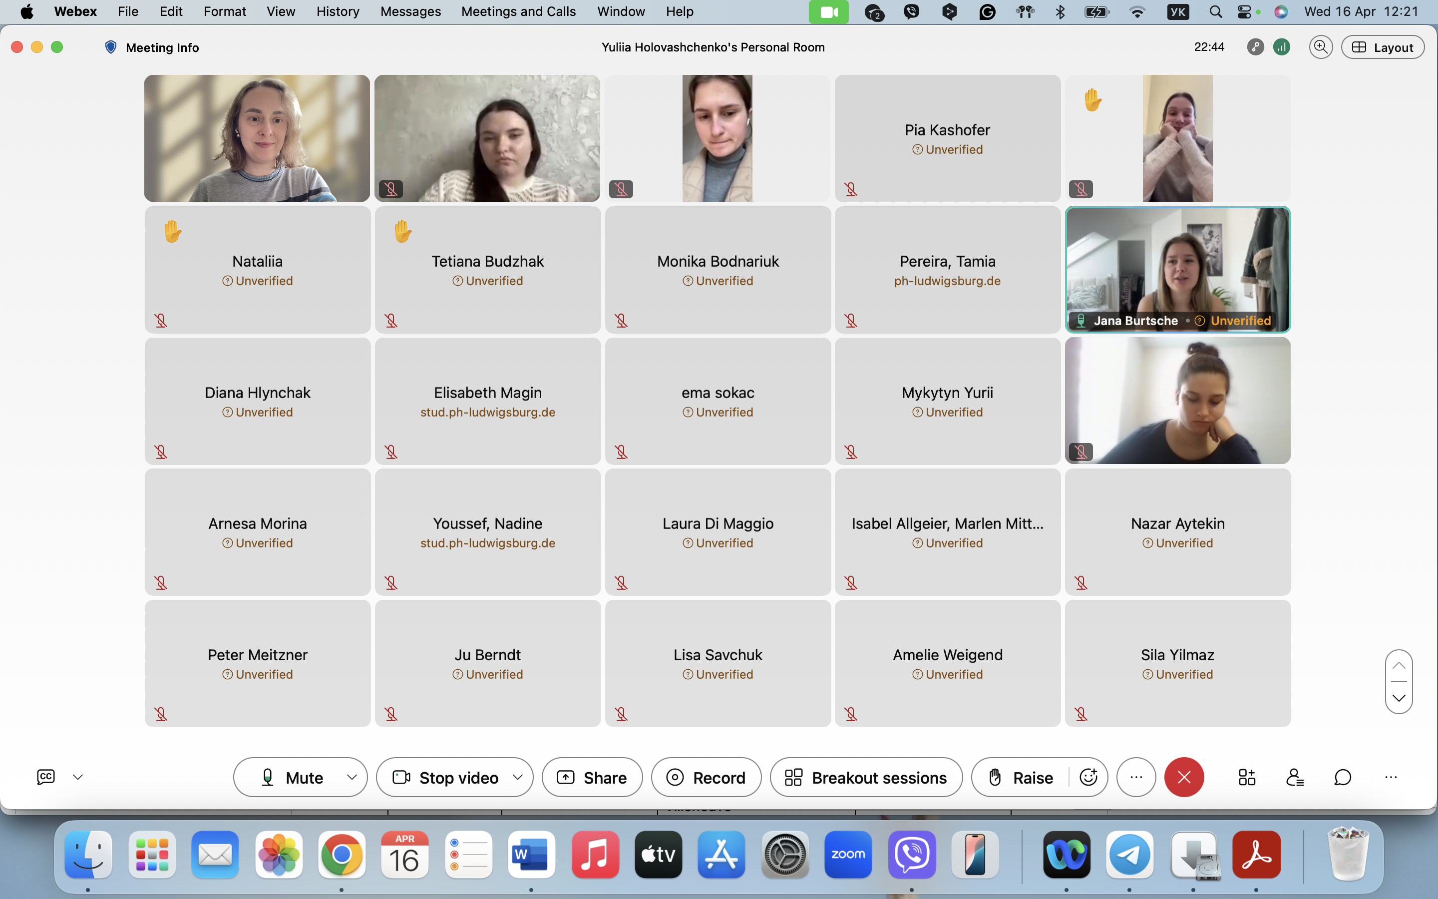Open the Edit menu
The width and height of the screenshot is (1438, 899).
click(x=171, y=11)
